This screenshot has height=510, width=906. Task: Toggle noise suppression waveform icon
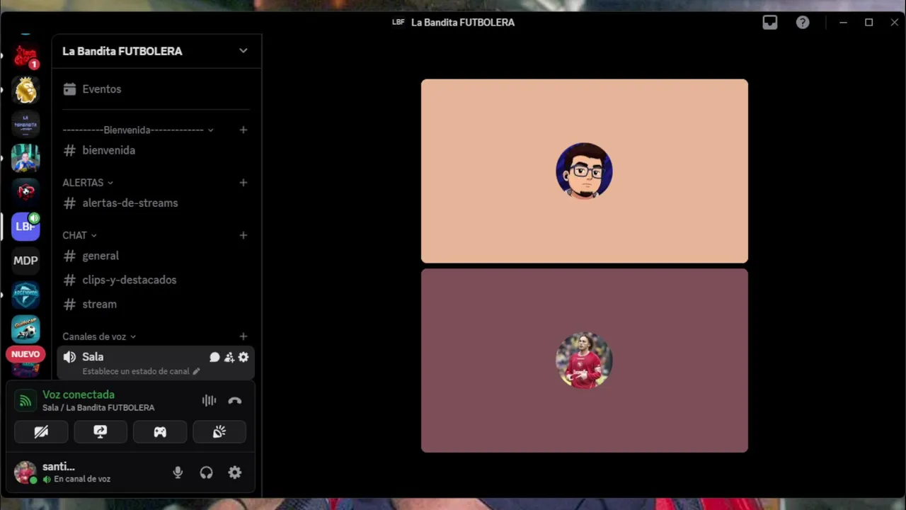coord(209,401)
